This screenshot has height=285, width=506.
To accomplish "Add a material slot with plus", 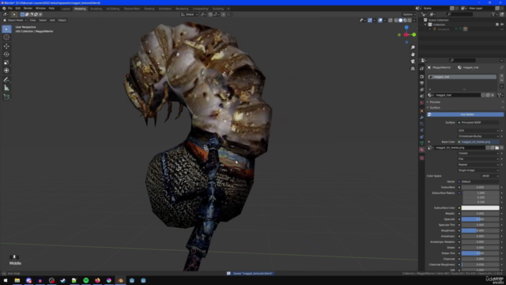I will (x=501, y=76).
